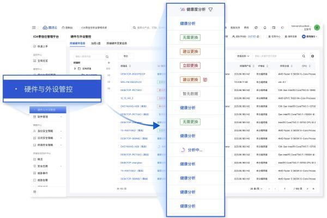327x218 pixels.
Task: Open 概览 in the sidebar
Action: 38,159
